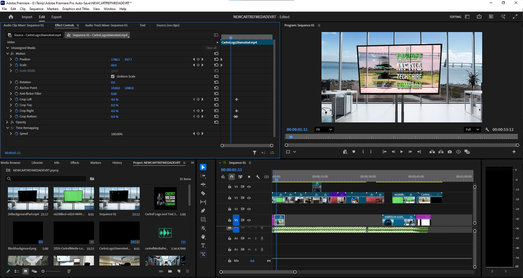Open the Sequence menu
Screen dimensions: 523x278
pos(36,9)
